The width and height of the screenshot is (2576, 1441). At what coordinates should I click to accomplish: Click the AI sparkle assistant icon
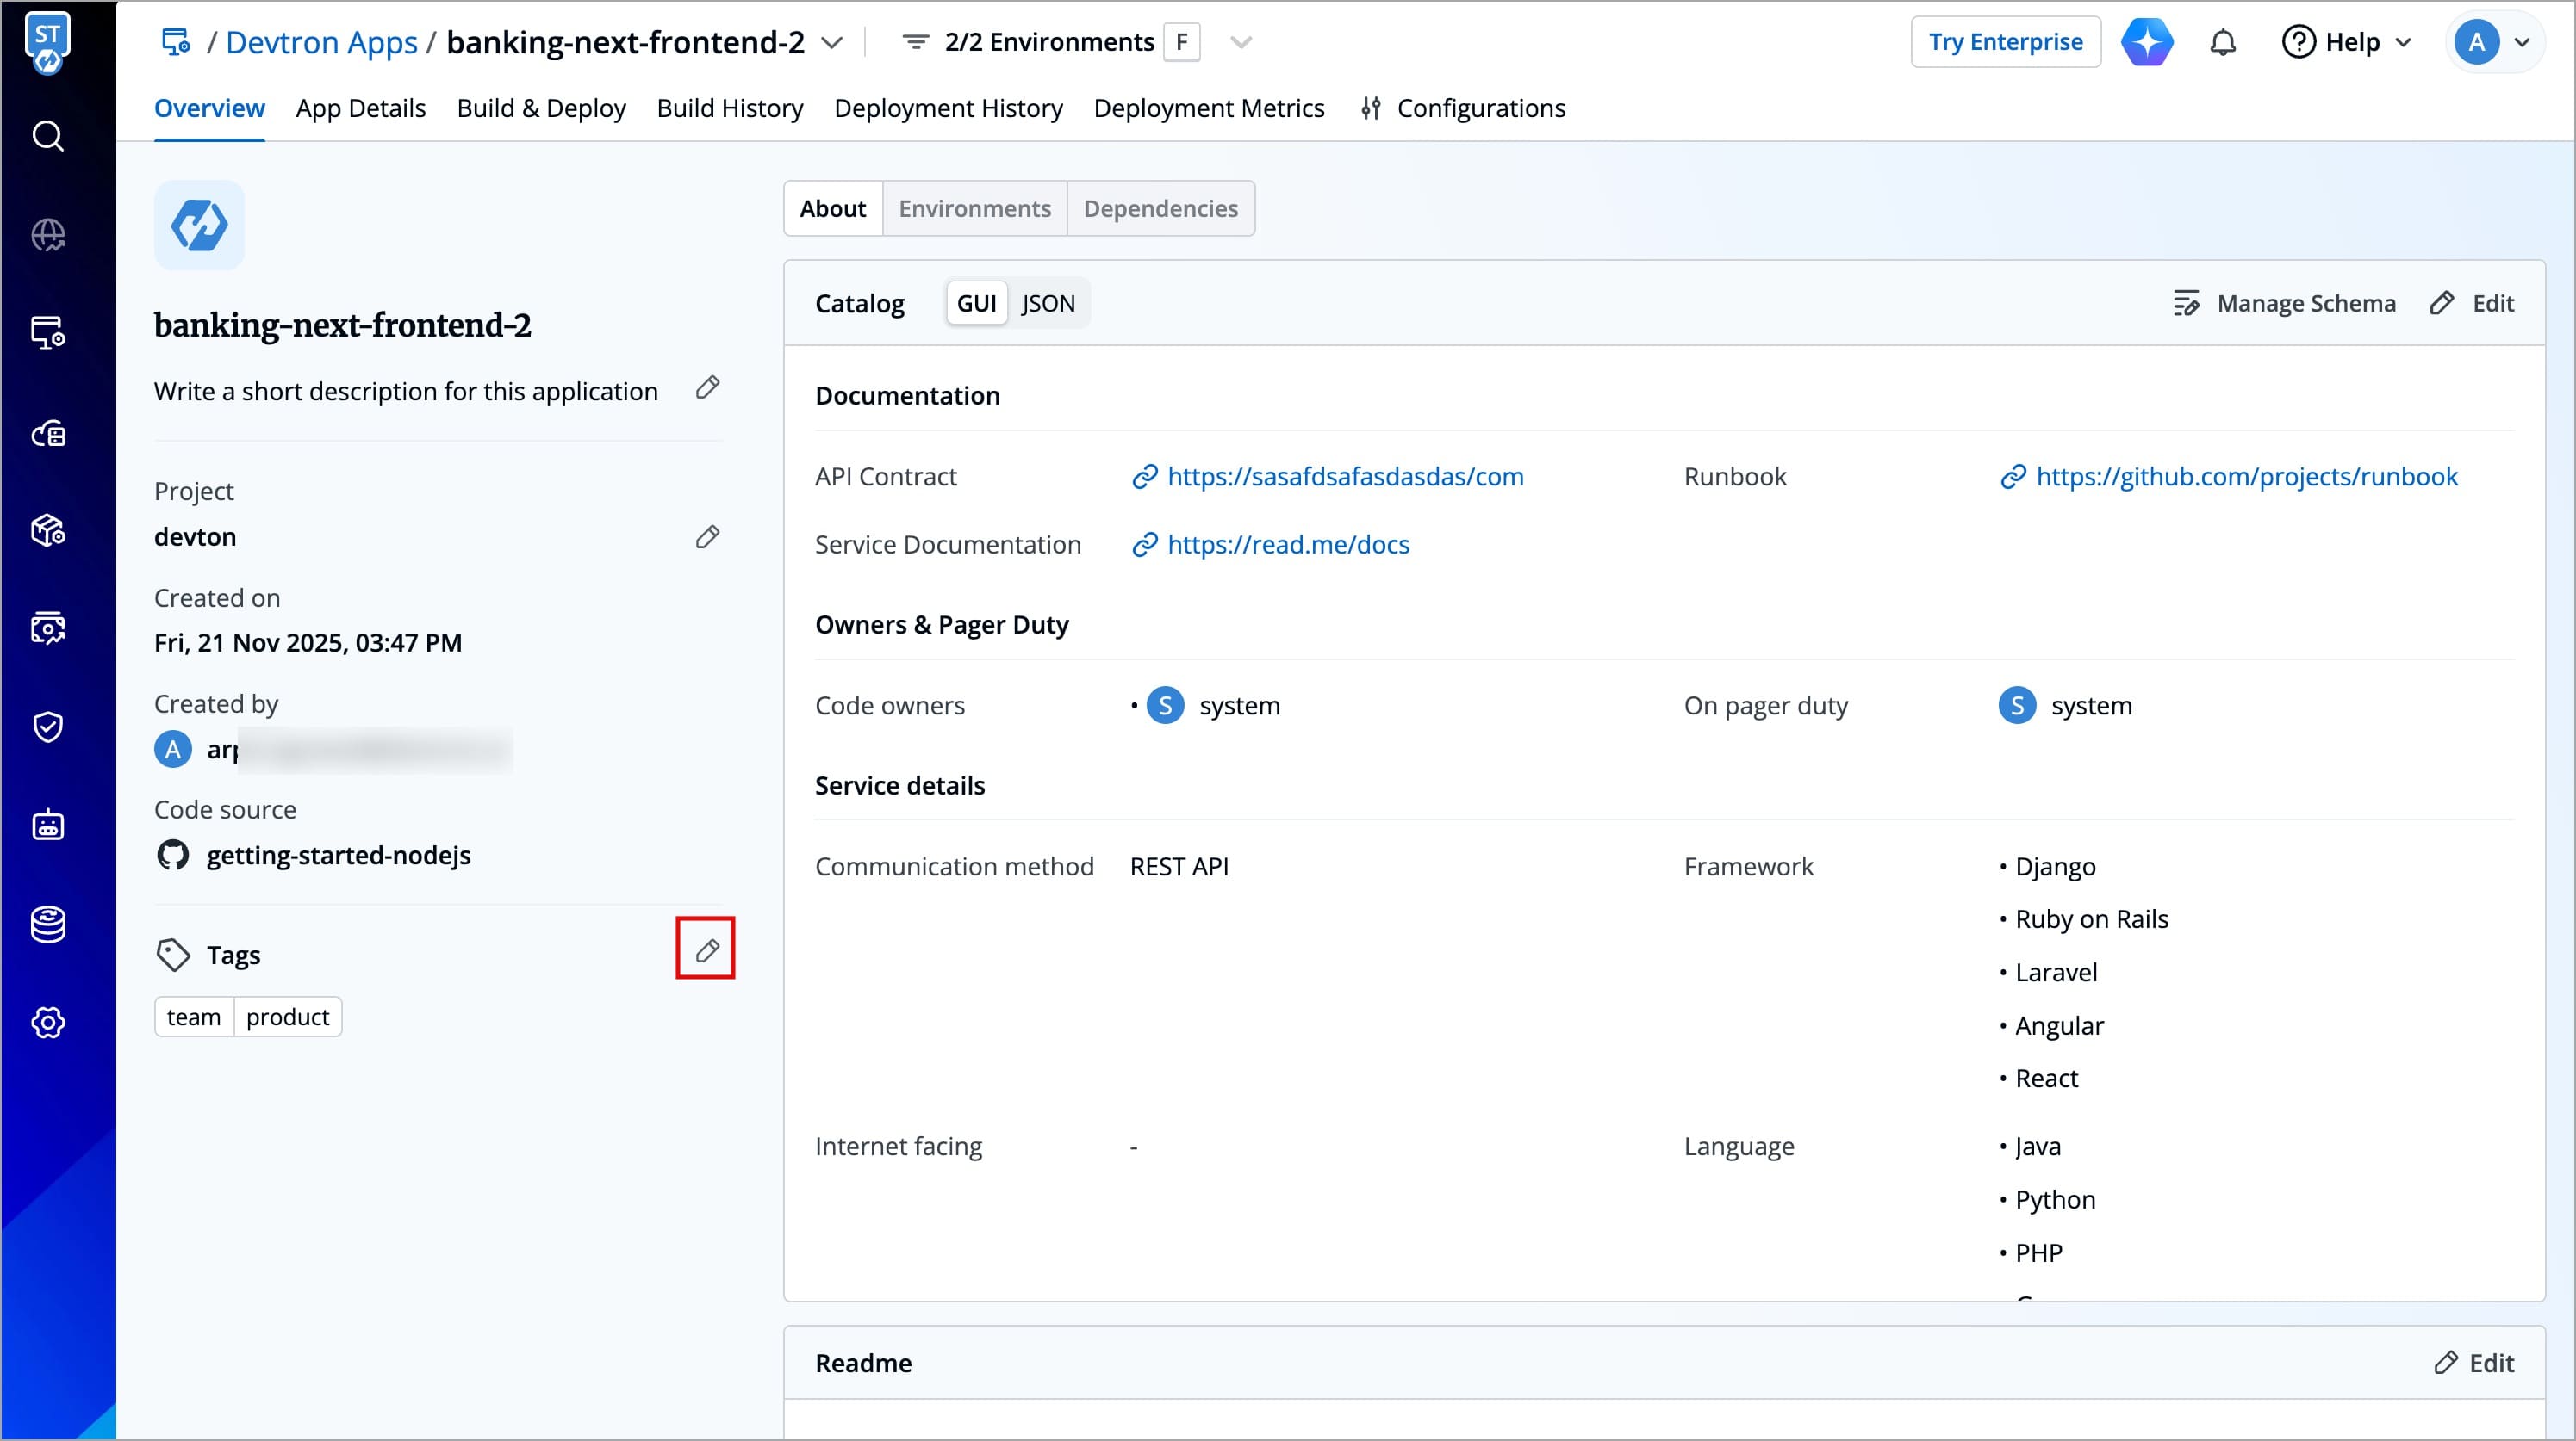click(x=2147, y=43)
